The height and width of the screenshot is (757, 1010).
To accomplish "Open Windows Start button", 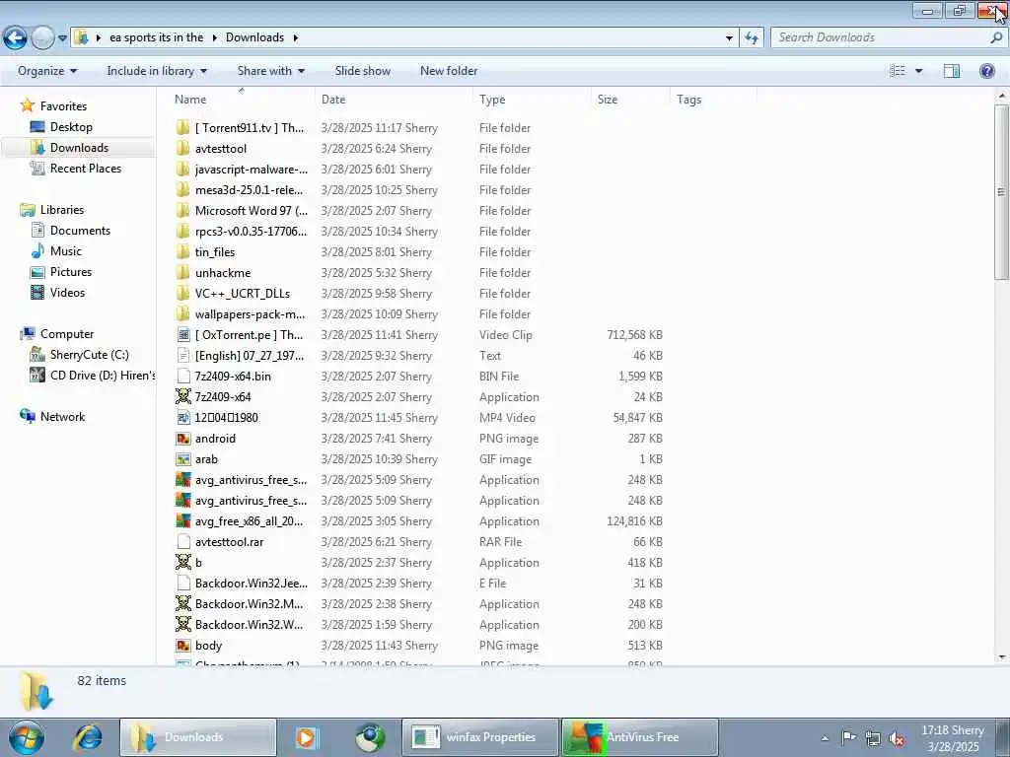I will 27,737.
